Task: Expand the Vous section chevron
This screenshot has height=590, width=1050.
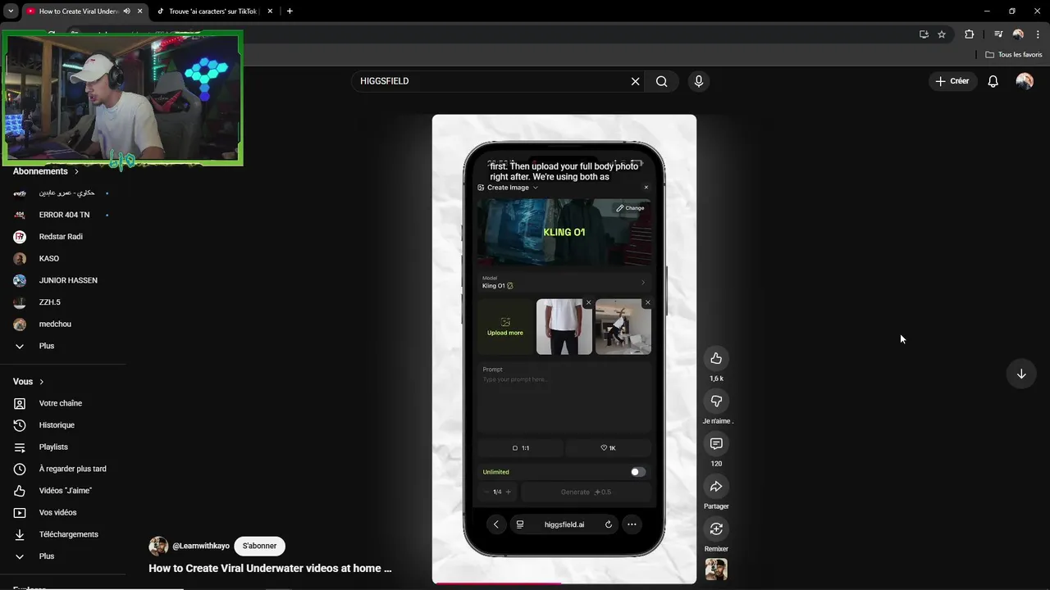Action: point(42,382)
